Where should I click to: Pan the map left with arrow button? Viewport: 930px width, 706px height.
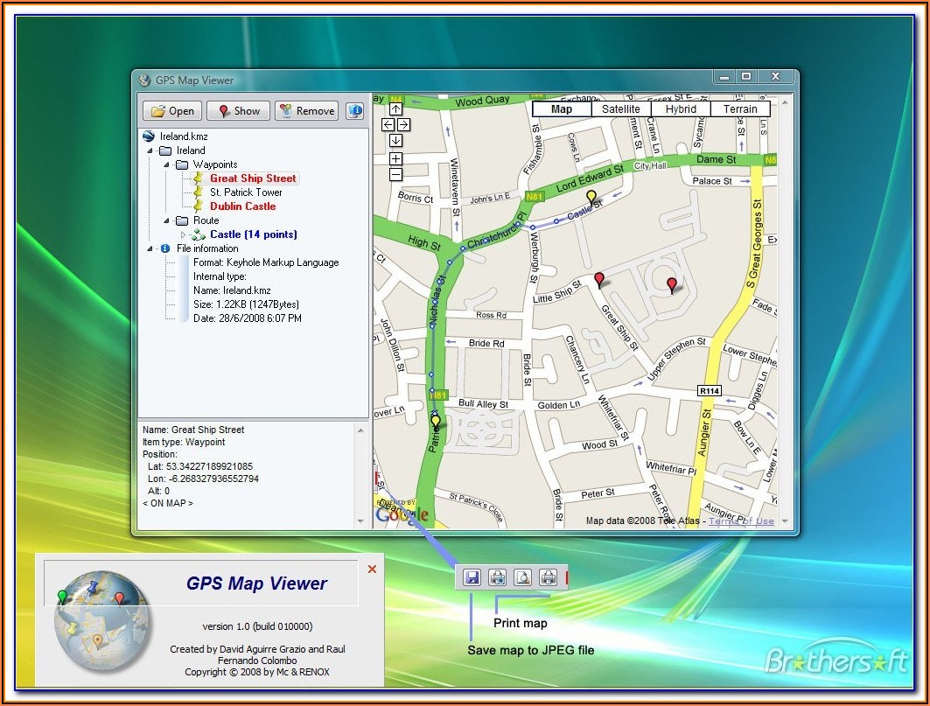[388, 125]
